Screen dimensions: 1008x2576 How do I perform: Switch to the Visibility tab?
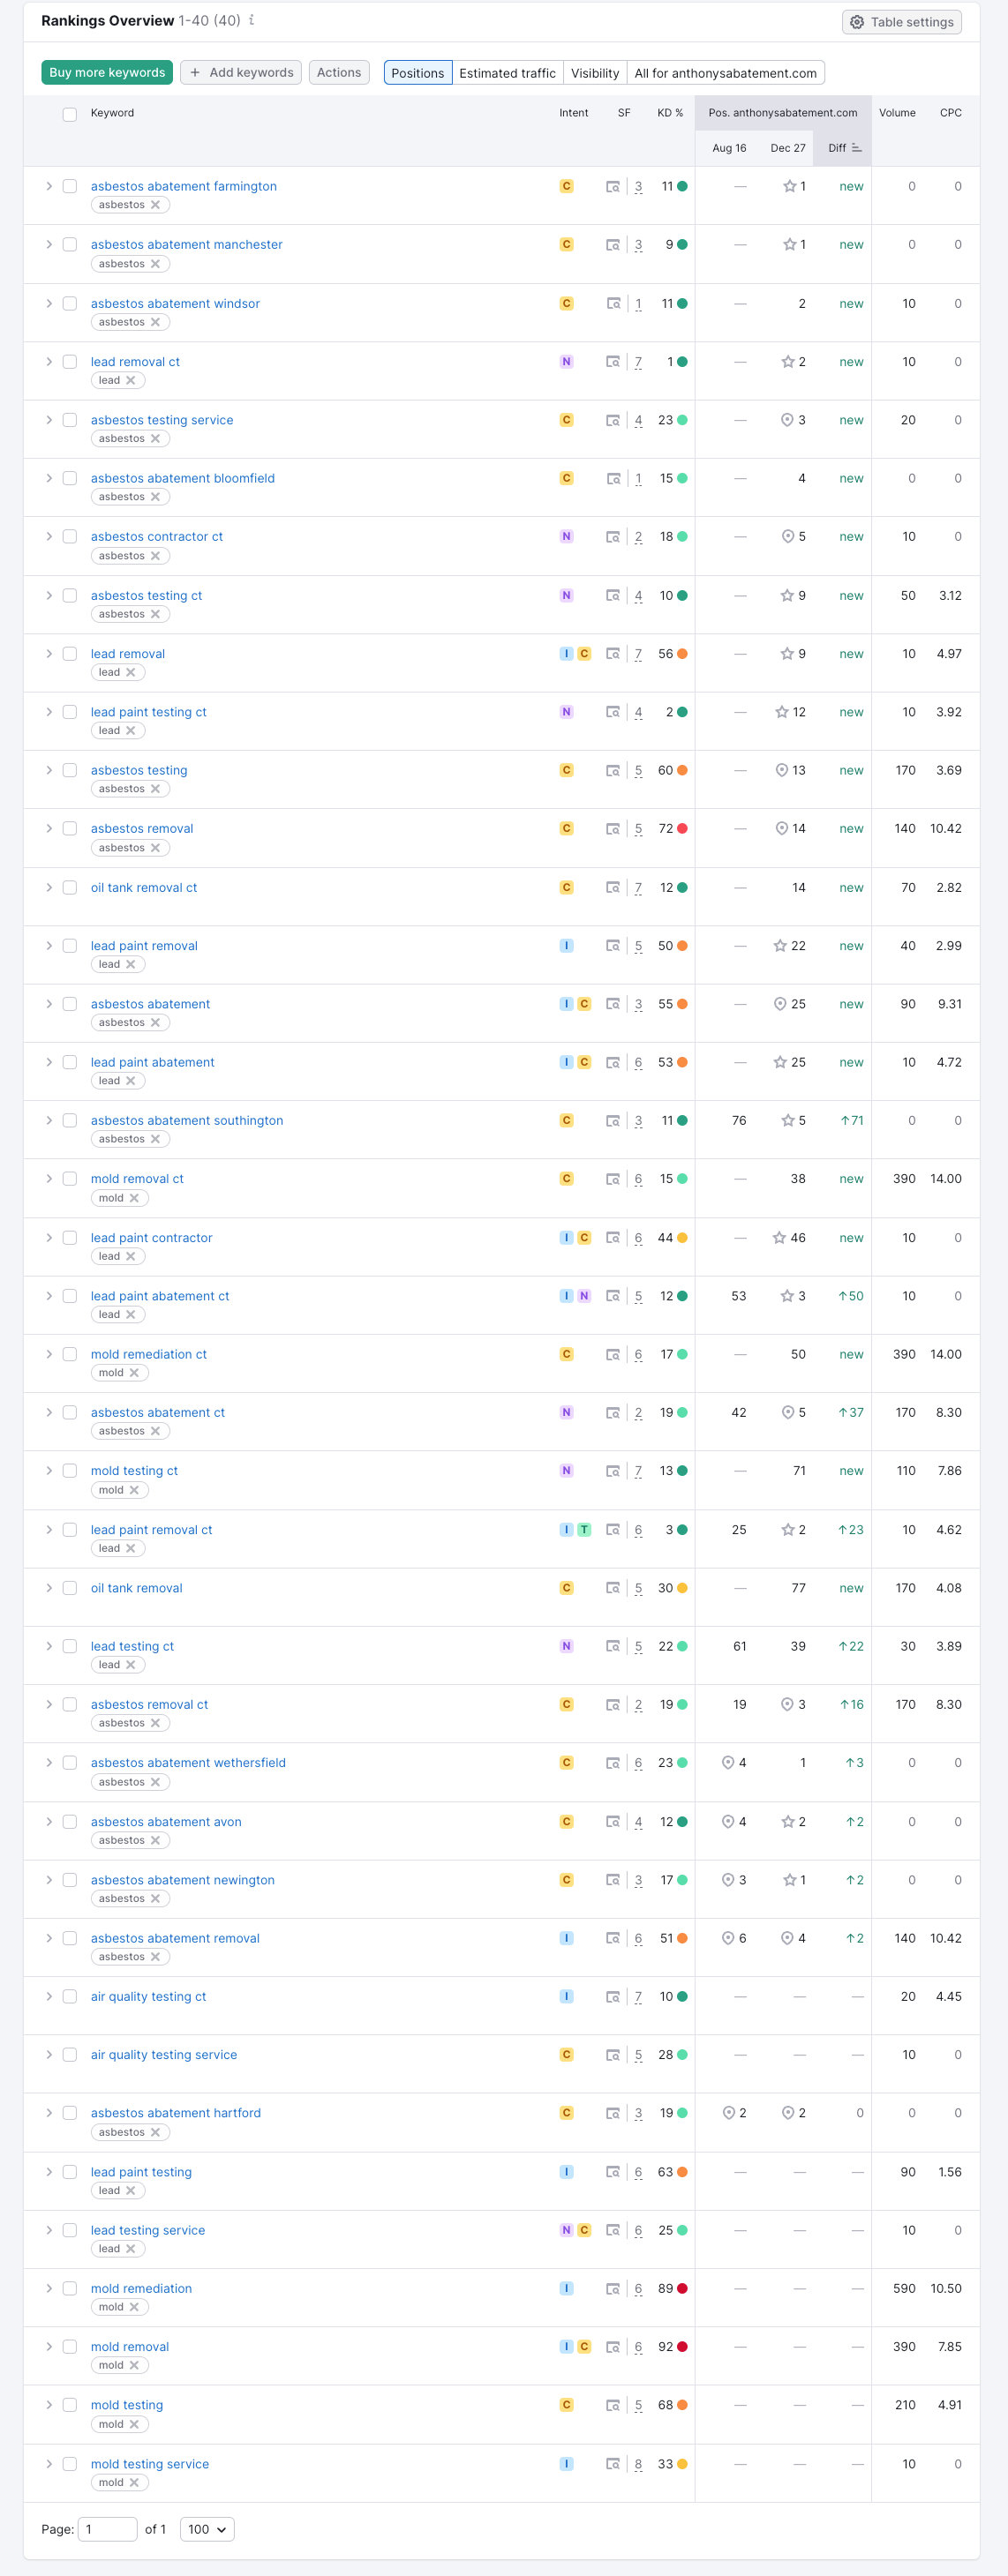click(x=595, y=73)
